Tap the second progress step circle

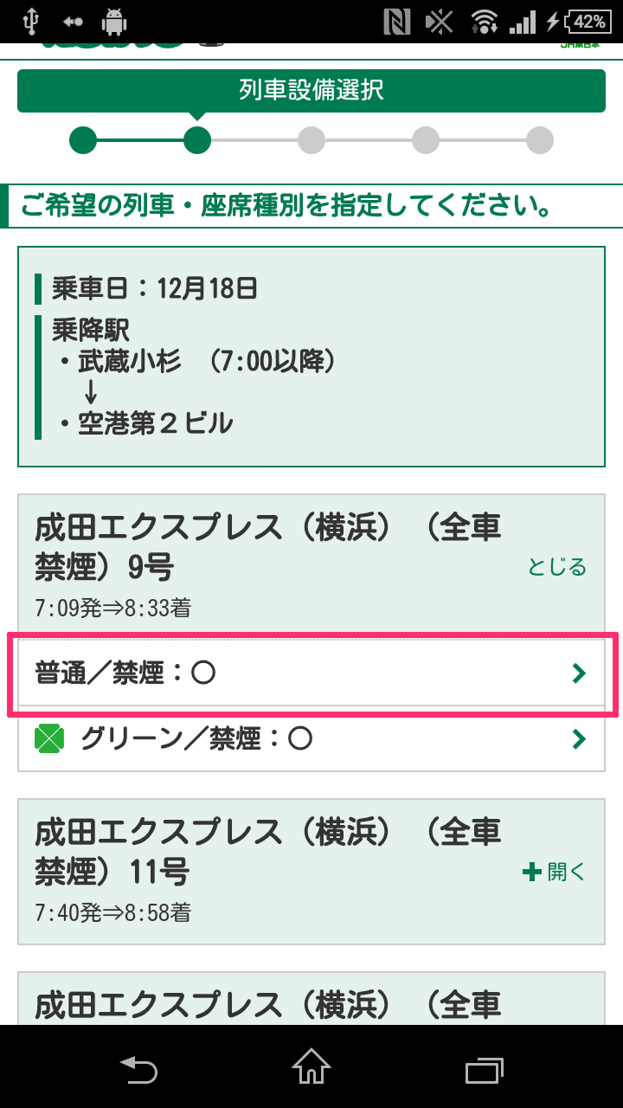tap(197, 140)
